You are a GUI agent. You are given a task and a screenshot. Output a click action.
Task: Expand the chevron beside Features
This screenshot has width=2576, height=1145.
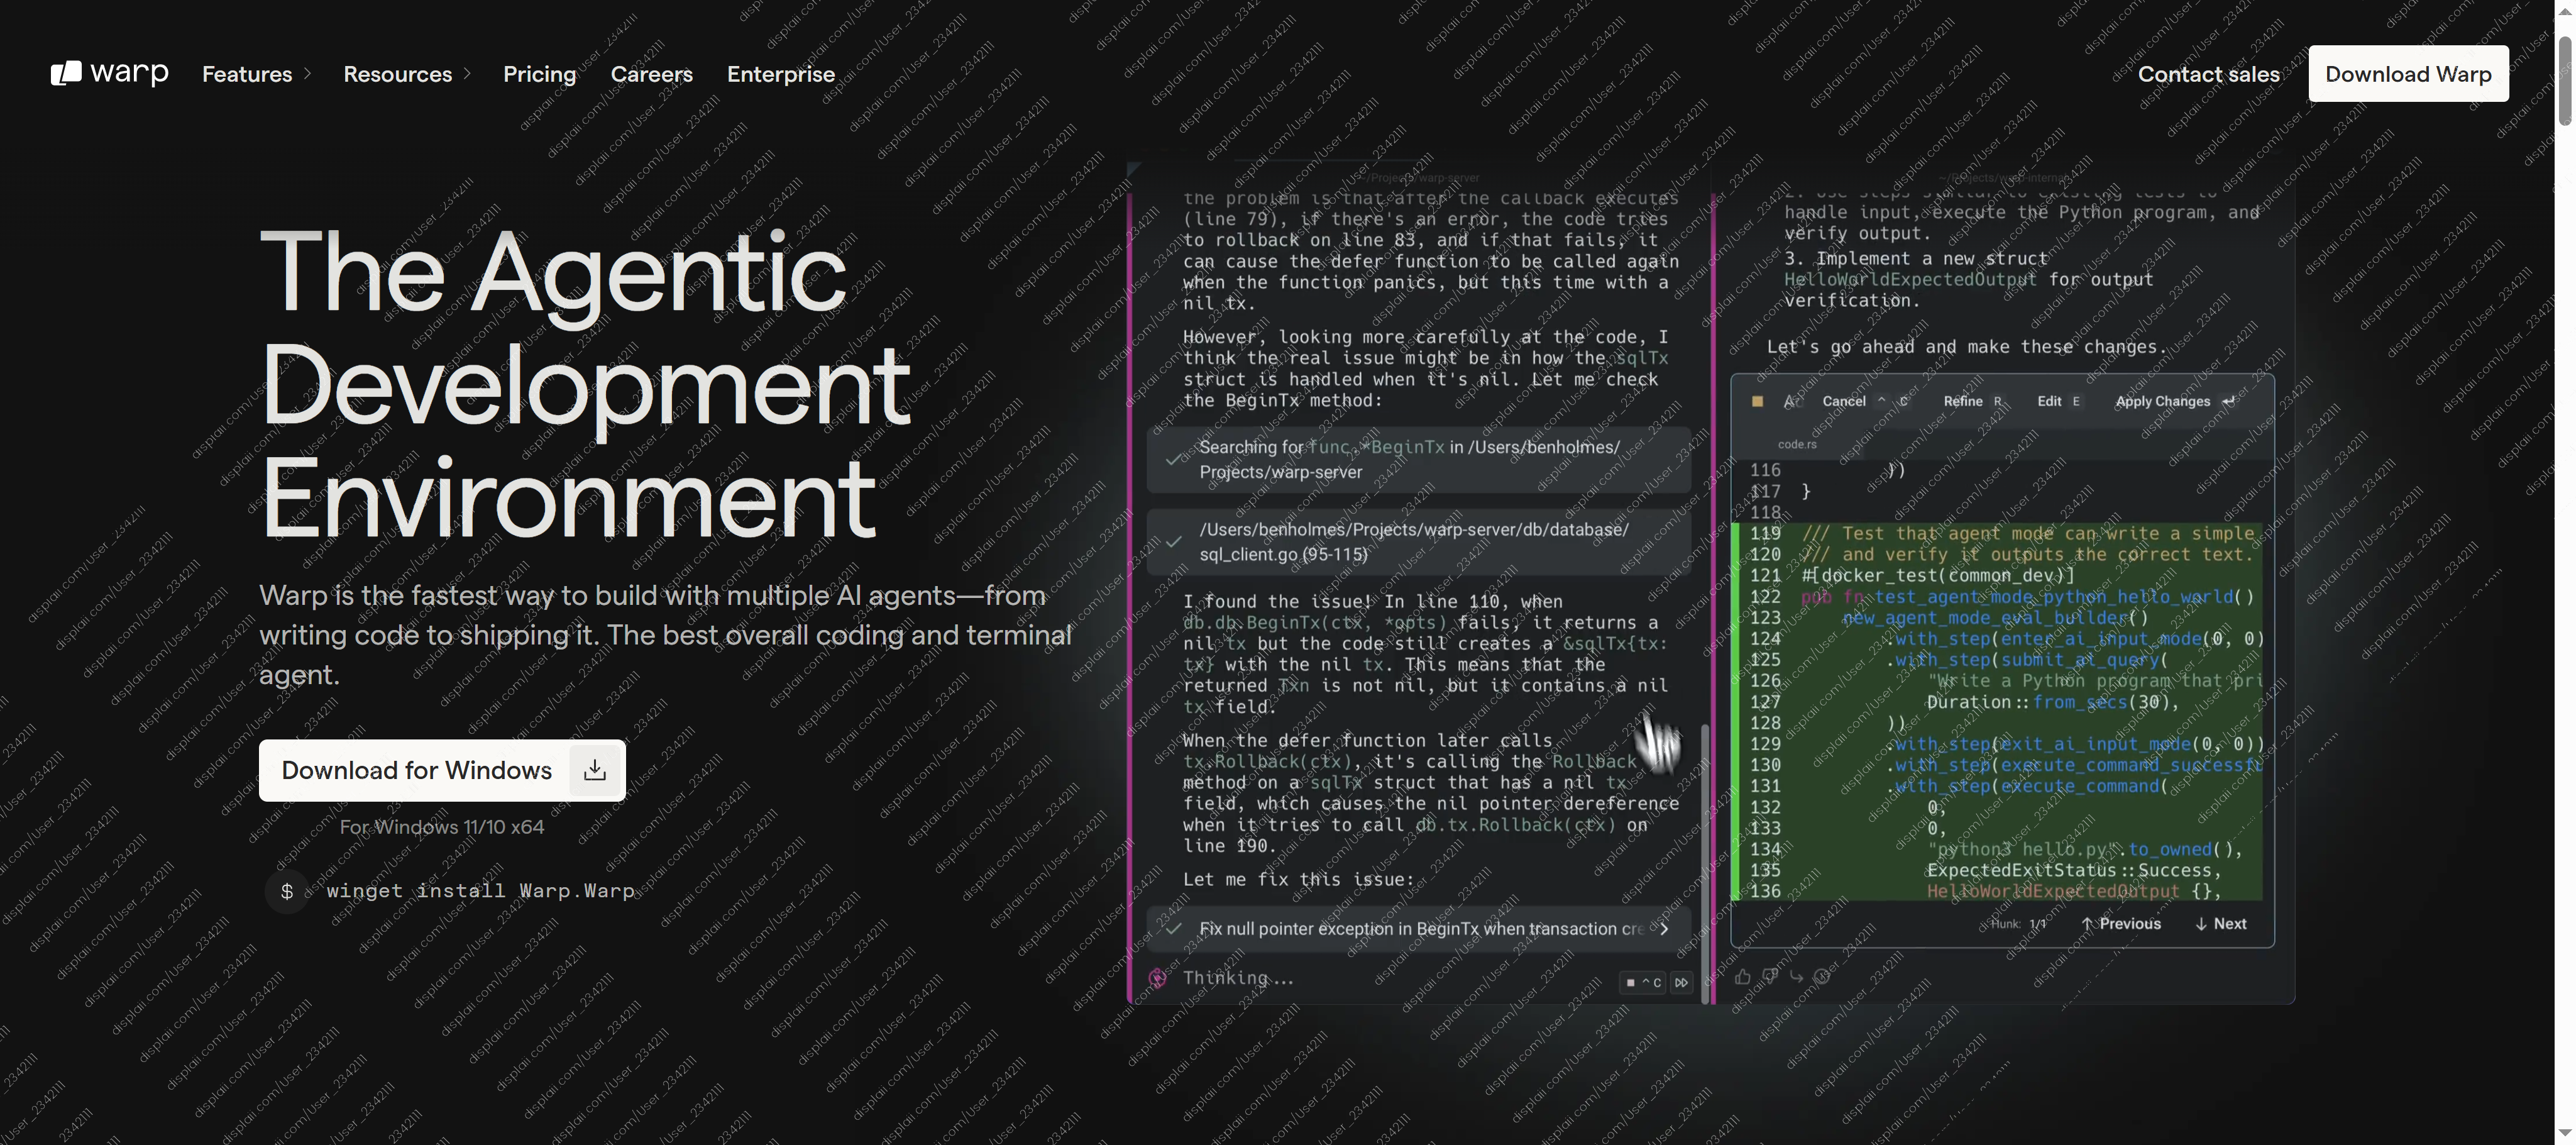coord(308,74)
